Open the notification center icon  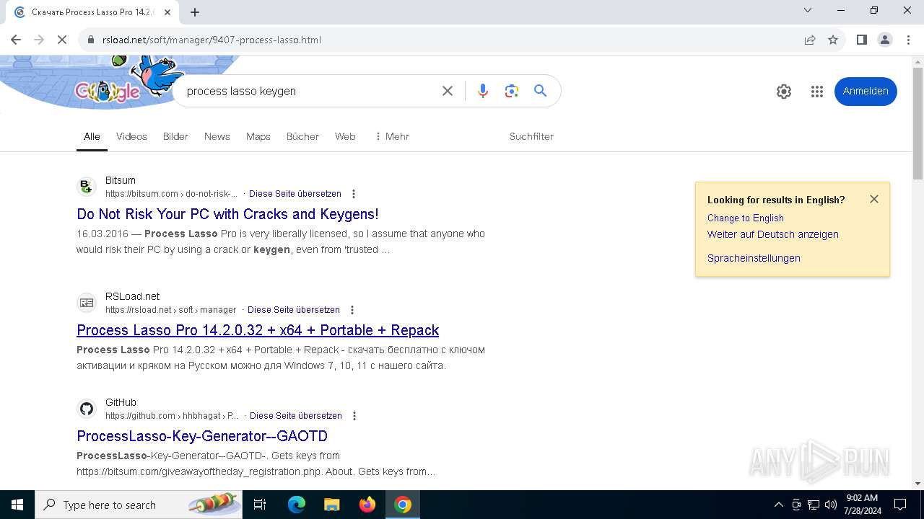tap(900, 505)
